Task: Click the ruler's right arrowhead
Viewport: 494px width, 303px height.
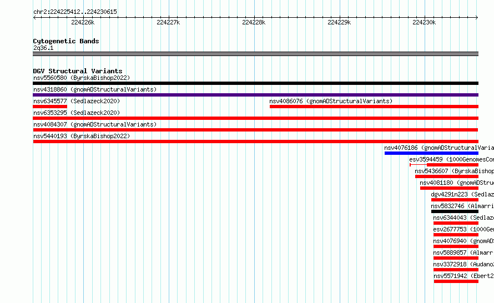Action: [x=477, y=17]
